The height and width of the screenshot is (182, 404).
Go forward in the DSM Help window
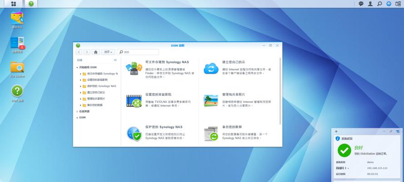click(87, 52)
